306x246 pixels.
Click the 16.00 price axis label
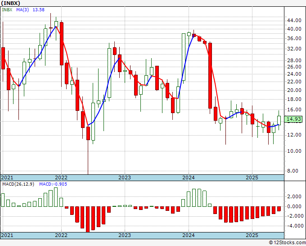click(x=294, y=109)
